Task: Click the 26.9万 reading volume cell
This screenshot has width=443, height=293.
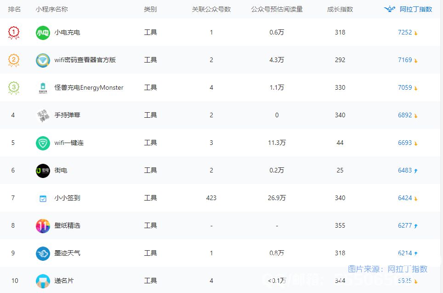Action: tap(277, 198)
